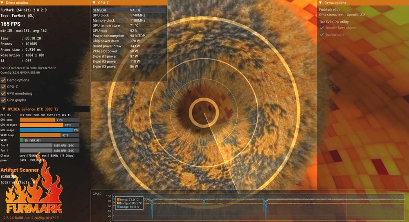This screenshot has width=409, height=222.
Task: Click the VRAM temp 82°C bar
Action: click(49, 135)
